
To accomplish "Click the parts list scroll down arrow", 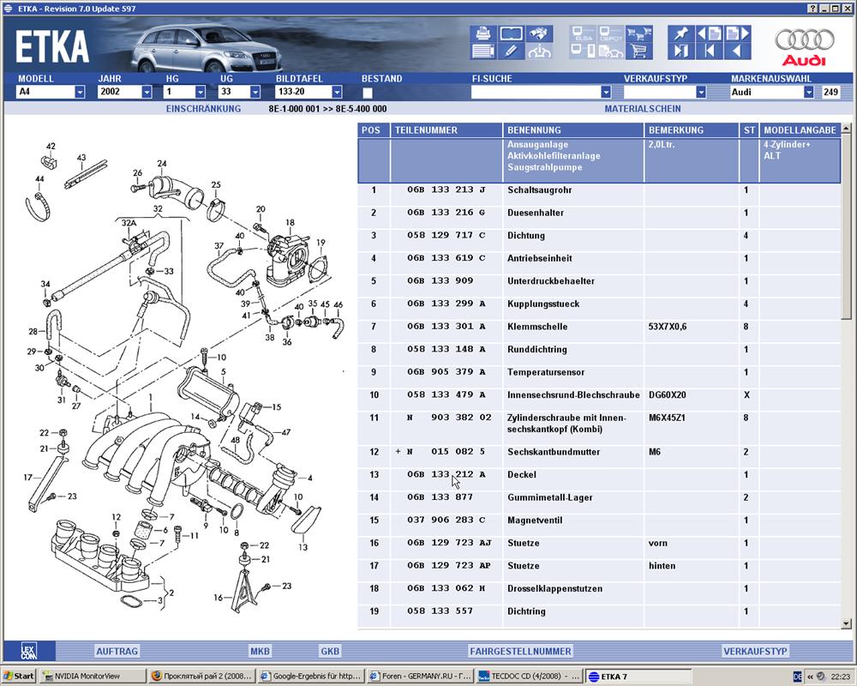I will click(846, 623).
